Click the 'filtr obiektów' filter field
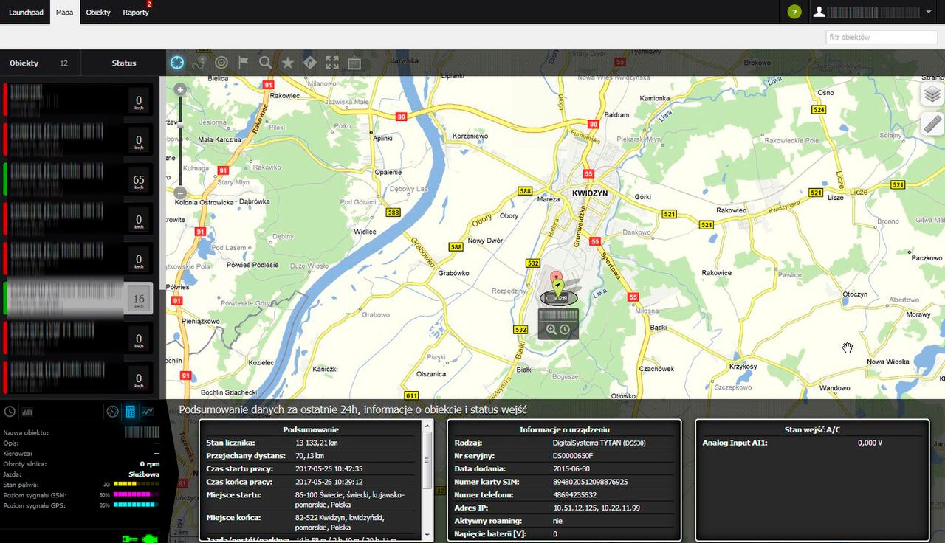This screenshot has width=945, height=543. [x=882, y=37]
